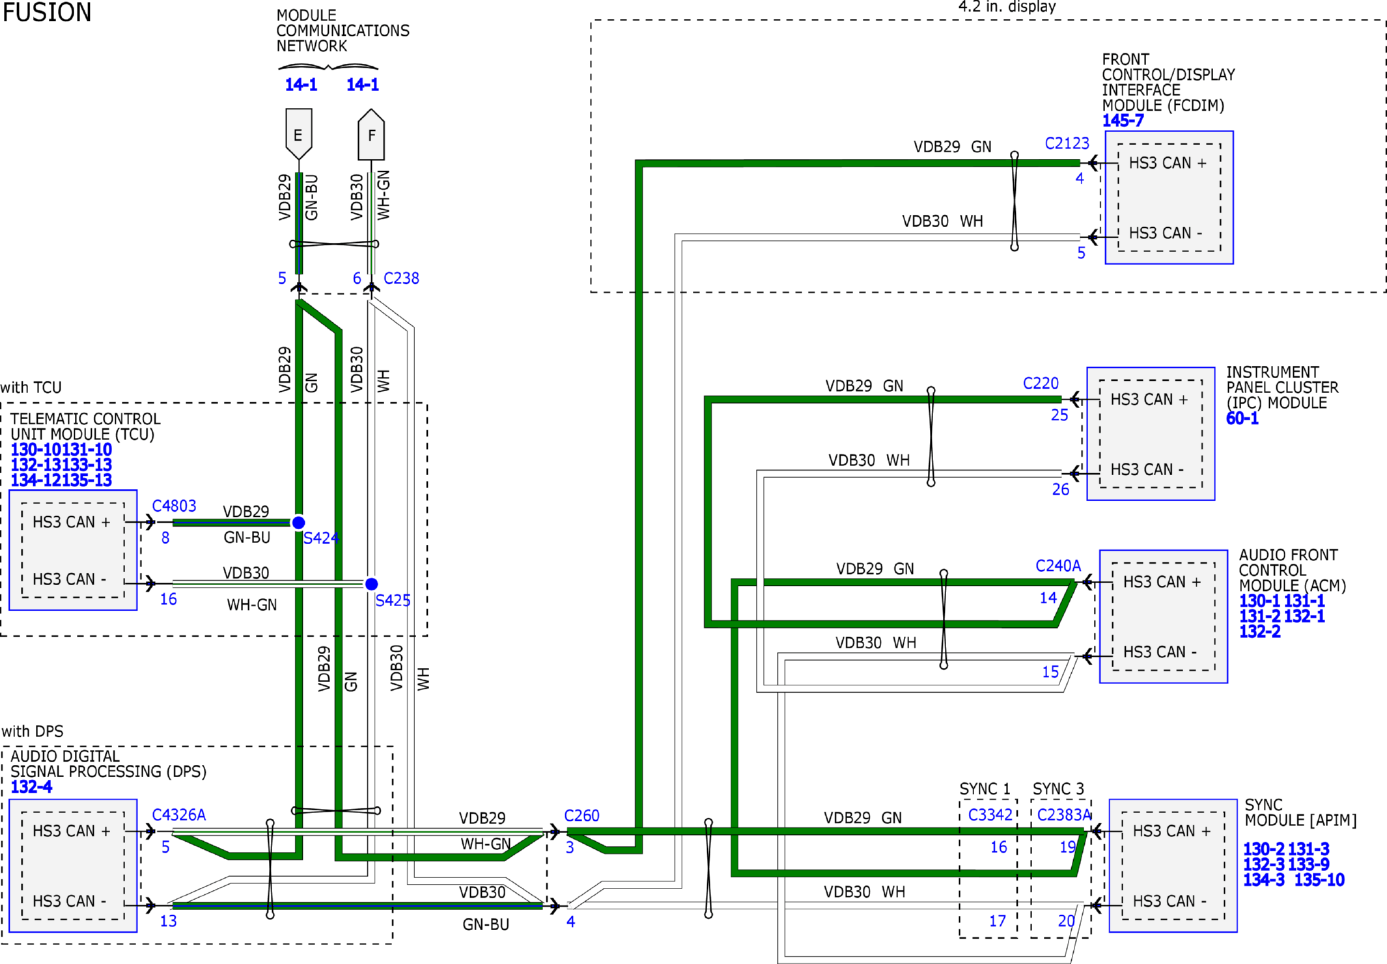Click the FCDIM module box
This screenshot has height=964, width=1387.
(1169, 198)
